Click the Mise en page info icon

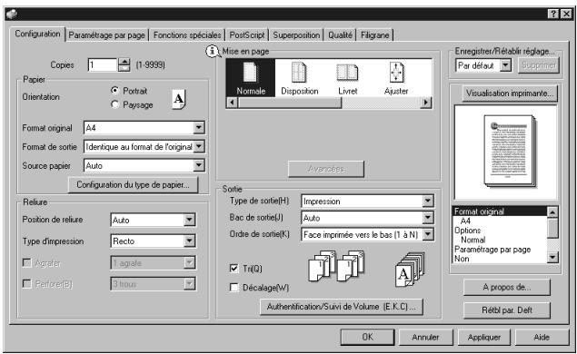[212, 51]
